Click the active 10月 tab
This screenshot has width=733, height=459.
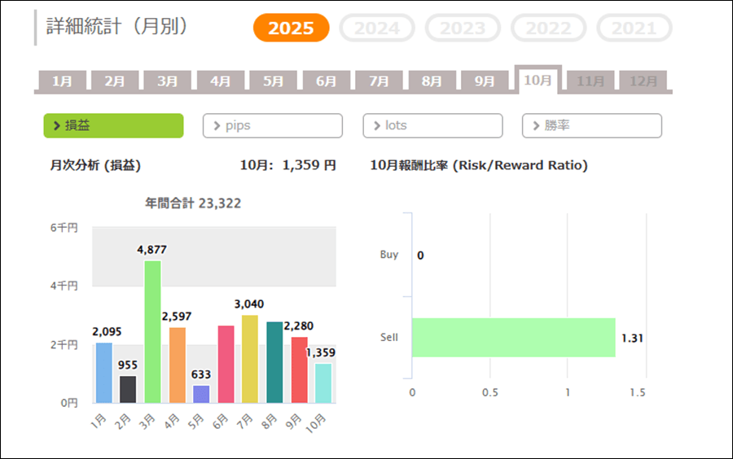pyautogui.click(x=538, y=81)
